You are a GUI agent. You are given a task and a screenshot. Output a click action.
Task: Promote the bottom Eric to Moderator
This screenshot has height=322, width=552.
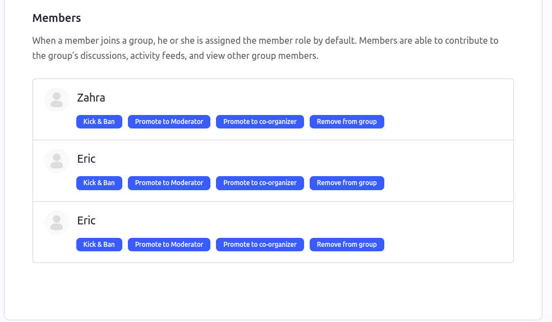(x=169, y=245)
